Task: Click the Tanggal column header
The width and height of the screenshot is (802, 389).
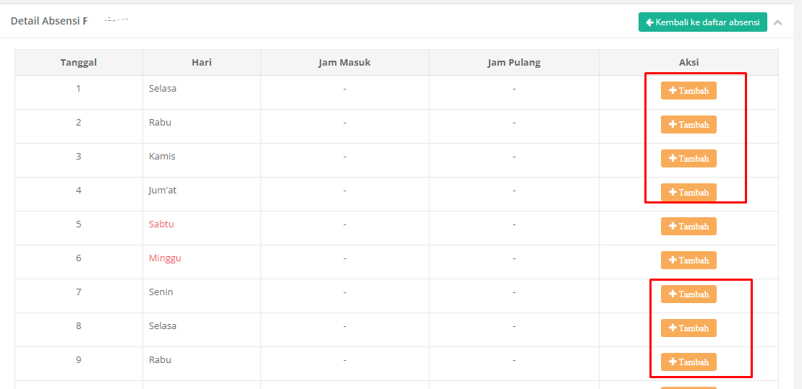Action: tap(78, 63)
